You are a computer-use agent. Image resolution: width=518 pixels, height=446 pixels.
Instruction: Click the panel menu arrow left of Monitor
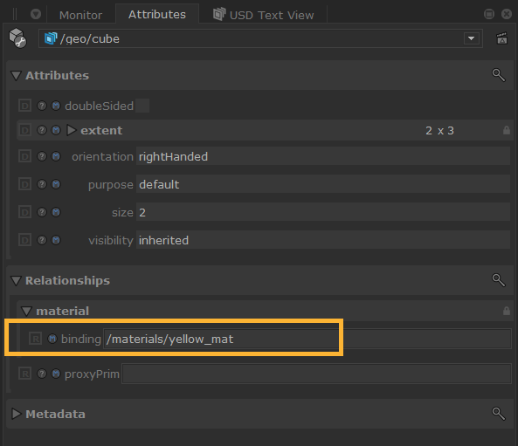point(36,14)
